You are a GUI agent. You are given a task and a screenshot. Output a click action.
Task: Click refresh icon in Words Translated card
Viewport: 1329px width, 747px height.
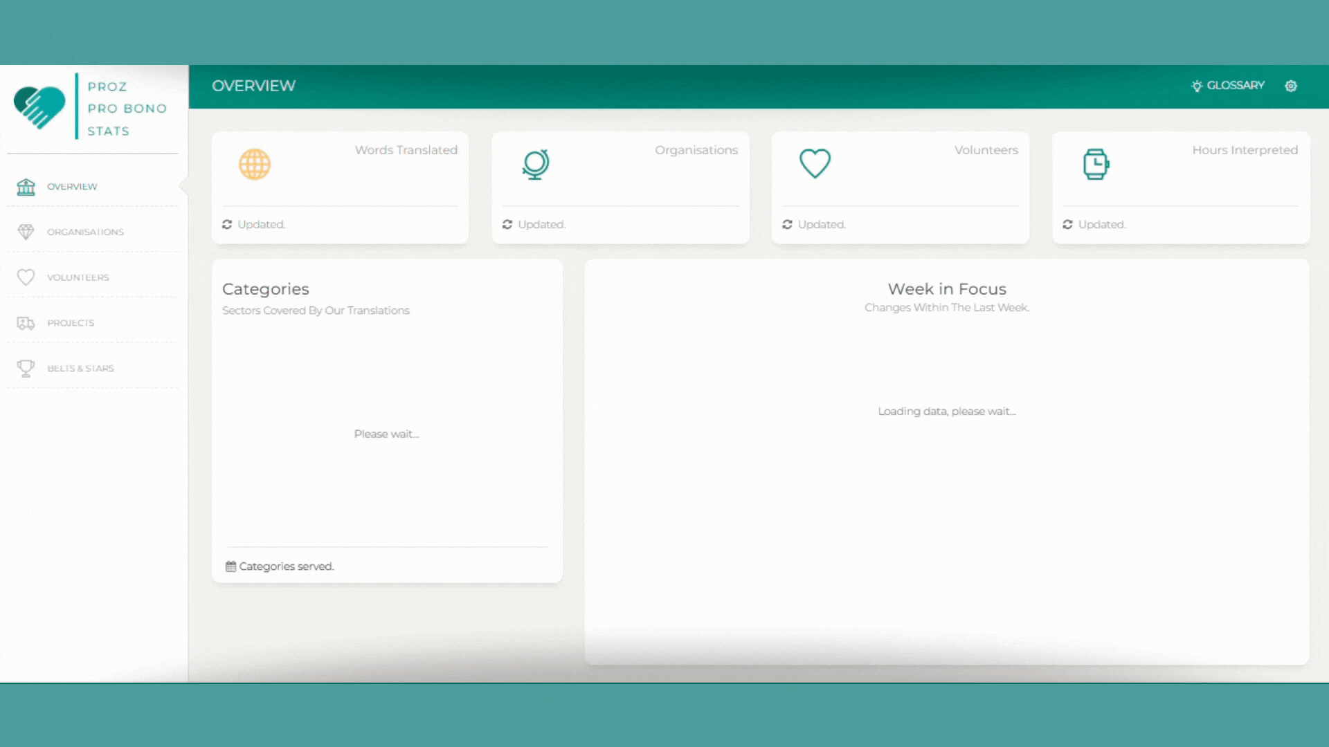[227, 224]
